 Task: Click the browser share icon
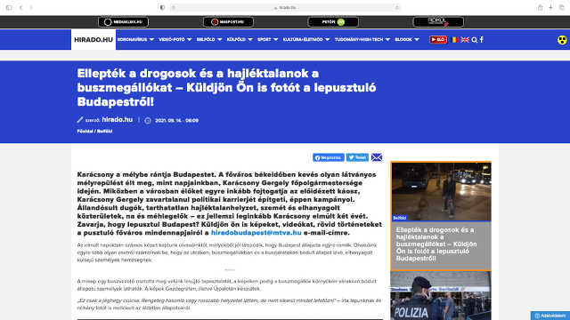[541, 8]
